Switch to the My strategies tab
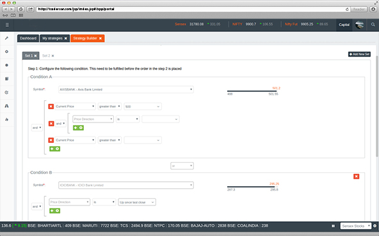The width and height of the screenshot is (379, 236). 52,38
